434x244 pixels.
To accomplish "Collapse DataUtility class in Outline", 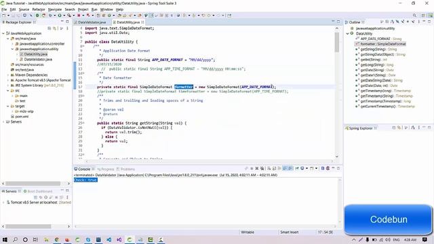I will [x=348, y=33].
